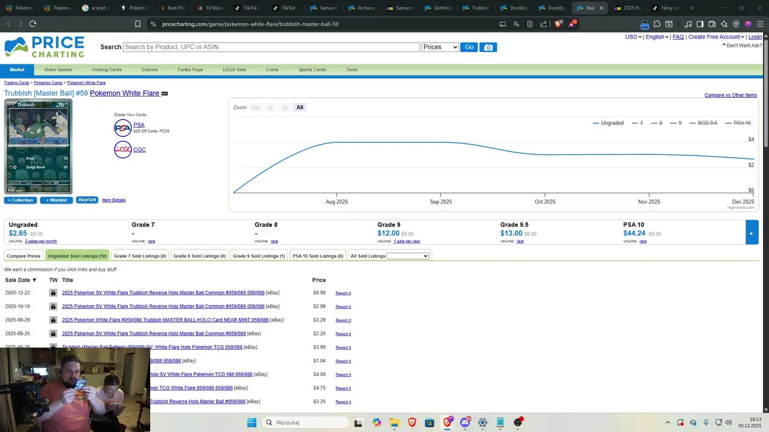Open the Pokemon White Flare title link
This screenshot has height=432, width=769.
tap(124, 93)
